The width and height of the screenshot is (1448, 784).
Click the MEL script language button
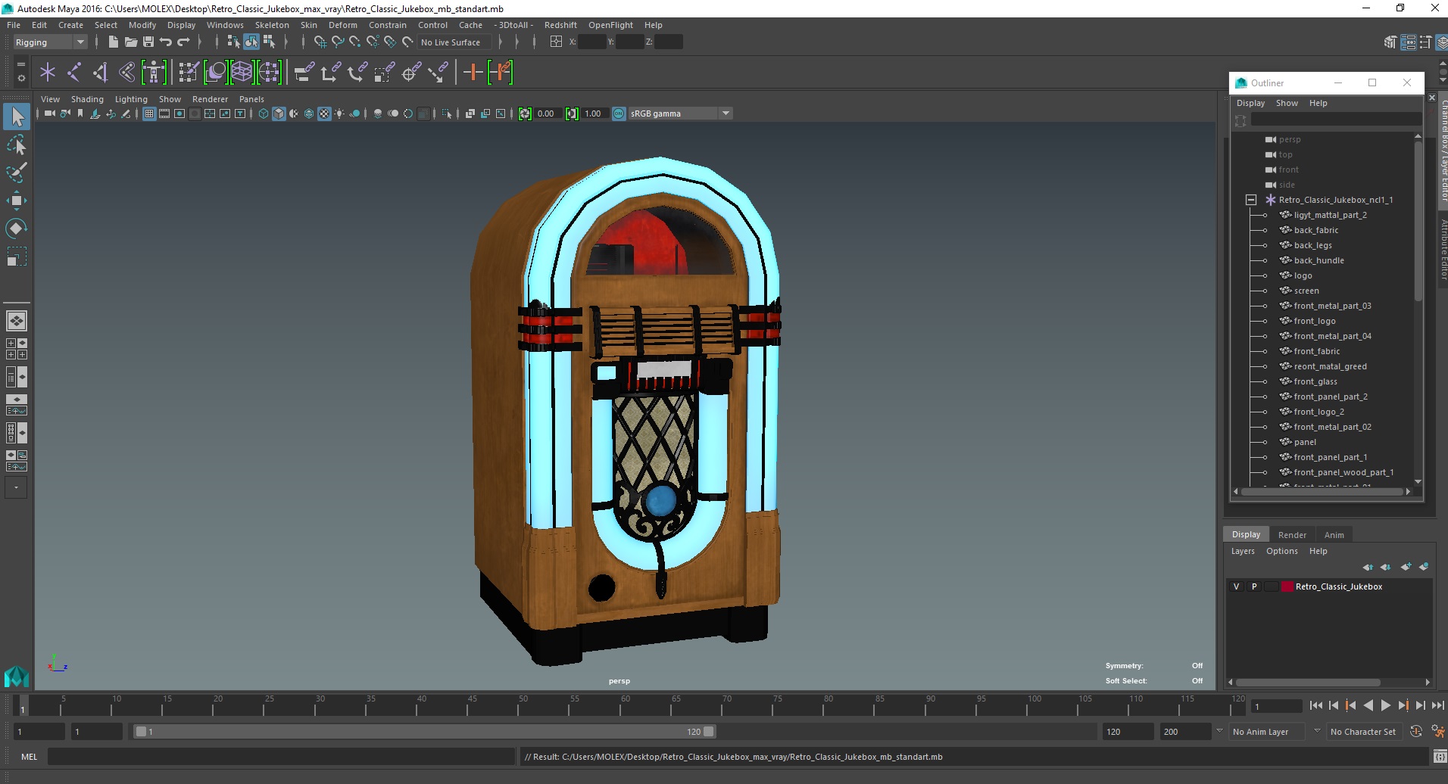tap(29, 757)
